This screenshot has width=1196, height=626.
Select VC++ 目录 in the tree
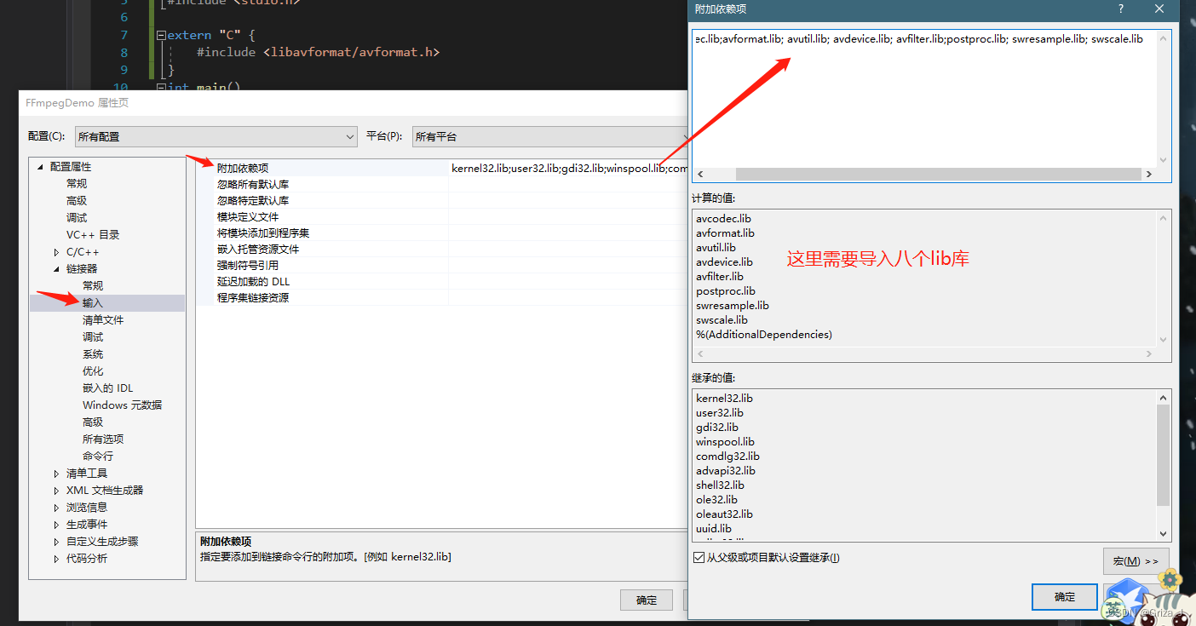tap(93, 235)
